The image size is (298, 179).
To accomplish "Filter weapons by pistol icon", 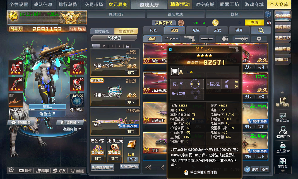I will pyautogui.click(x=190, y=39).
